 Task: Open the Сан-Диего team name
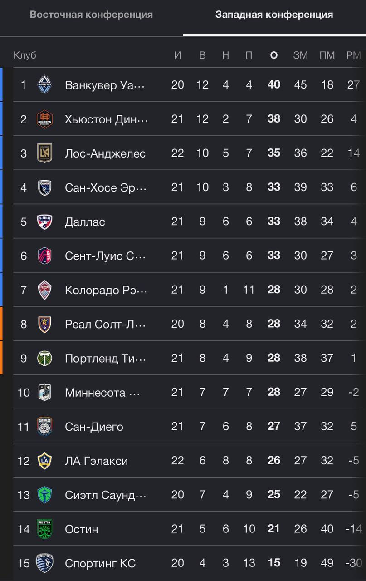[x=94, y=427]
